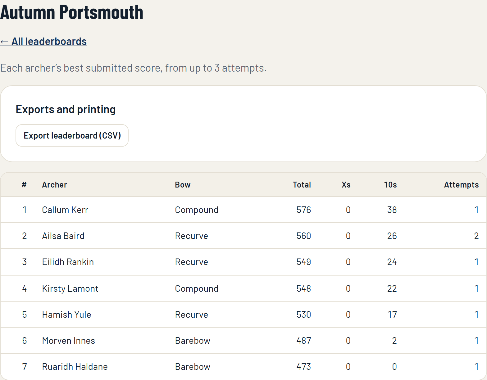Image resolution: width=487 pixels, height=380 pixels.
Task: Click the Bow column header
Action: tap(183, 185)
